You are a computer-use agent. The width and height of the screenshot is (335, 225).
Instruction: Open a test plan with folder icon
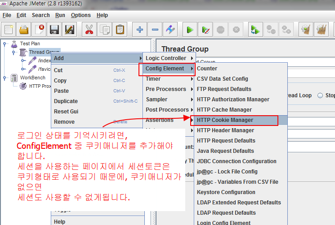click(x=24, y=30)
